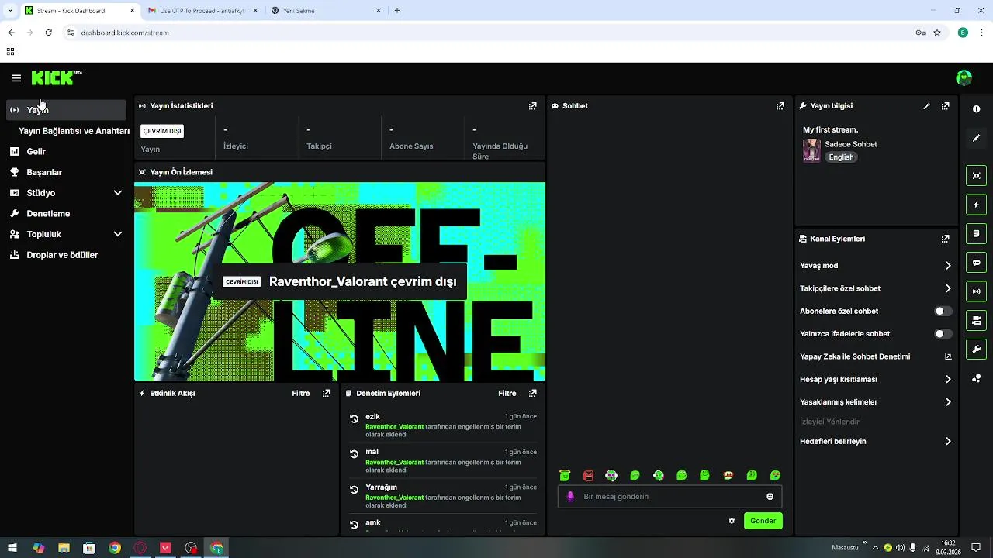Click the English language tag

pyautogui.click(x=841, y=157)
